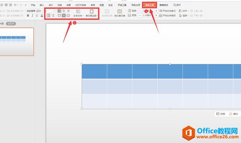The height and width of the screenshot is (143, 241).
Task: Open the dropdown arrow beside undo
Action: (x=18, y=5)
